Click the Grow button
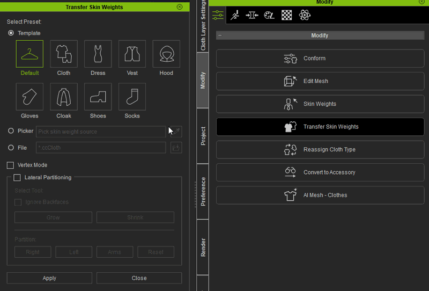Viewport: 429px width, 291px height. coord(53,217)
